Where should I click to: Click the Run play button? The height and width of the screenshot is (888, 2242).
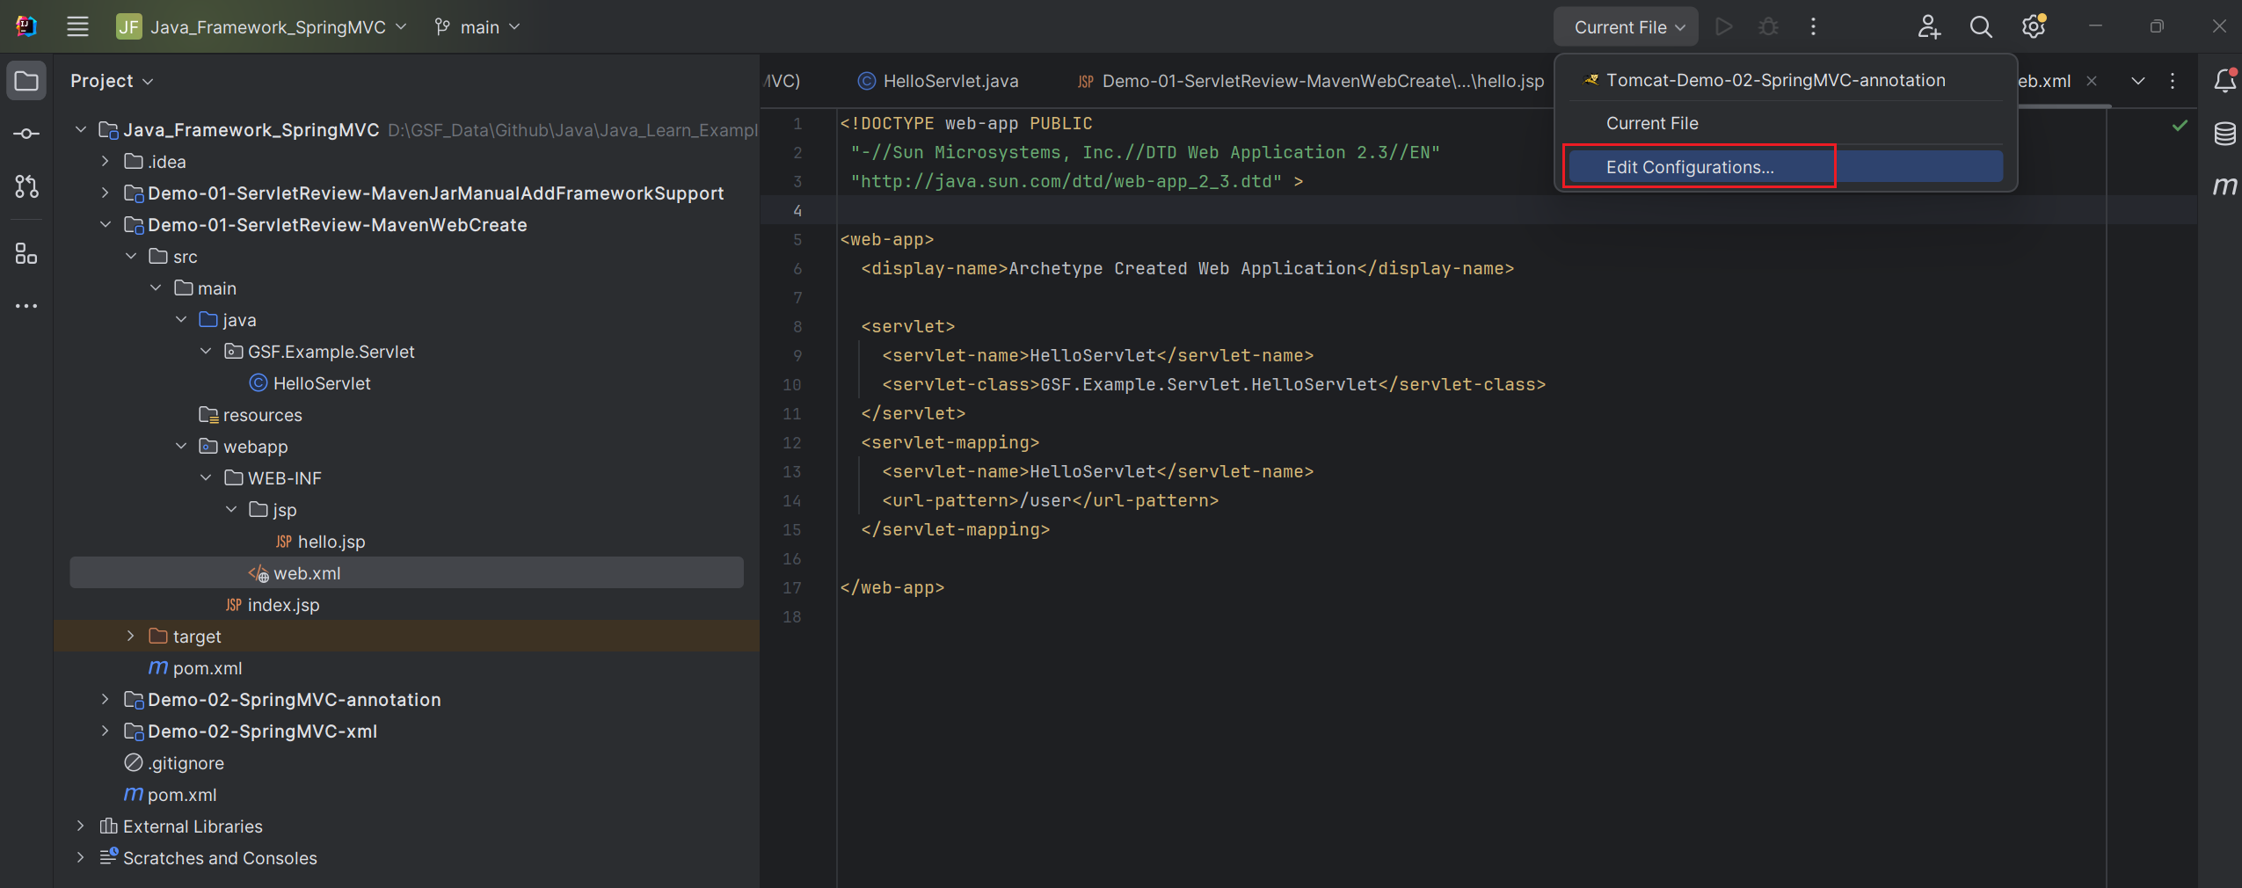coord(1724,27)
